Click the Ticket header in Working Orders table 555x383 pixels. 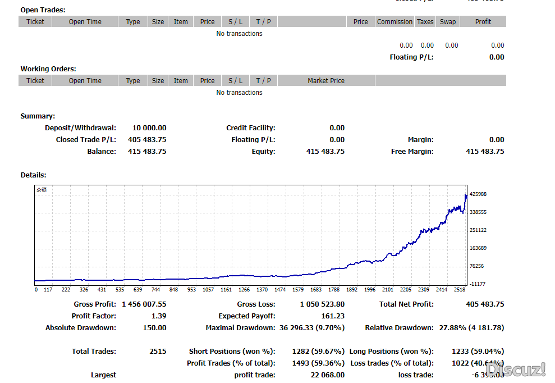pos(35,80)
